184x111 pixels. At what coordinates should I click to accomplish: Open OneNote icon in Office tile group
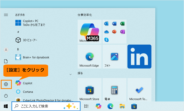click(122, 32)
